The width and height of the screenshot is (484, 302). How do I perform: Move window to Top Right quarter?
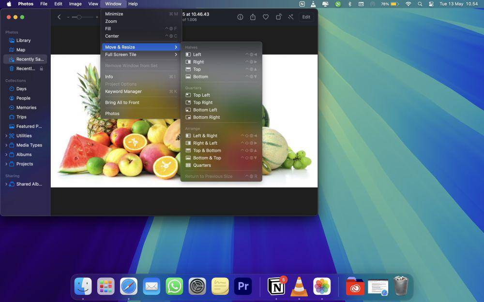[x=221, y=102]
